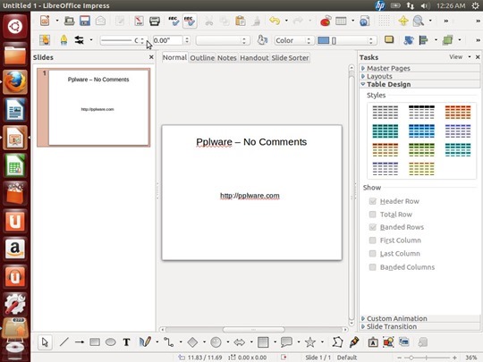Select slide 1 thumbnail in Slides panel
This screenshot has height=362, width=483.
point(94,107)
